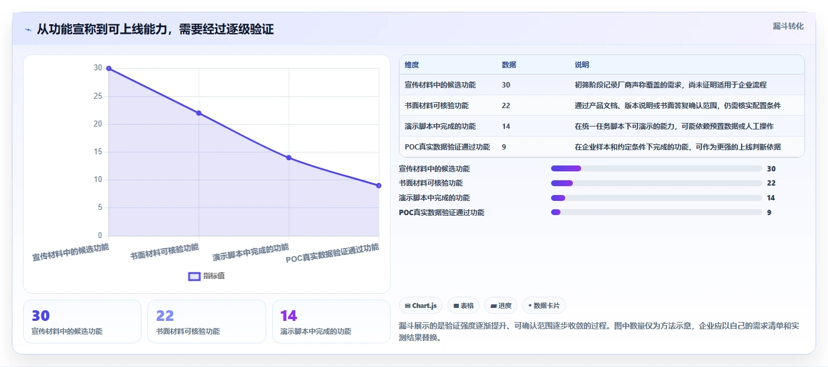Click the lightning icon beside the slide title

(x=28, y=30)
